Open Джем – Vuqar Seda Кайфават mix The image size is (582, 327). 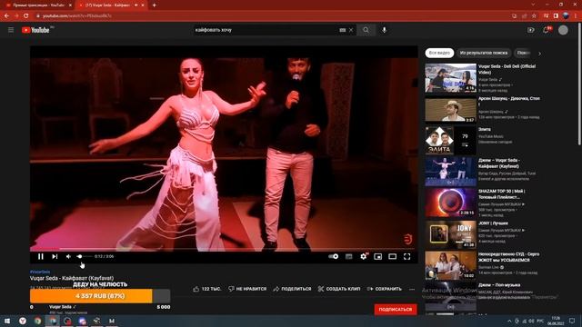(450, 172)
